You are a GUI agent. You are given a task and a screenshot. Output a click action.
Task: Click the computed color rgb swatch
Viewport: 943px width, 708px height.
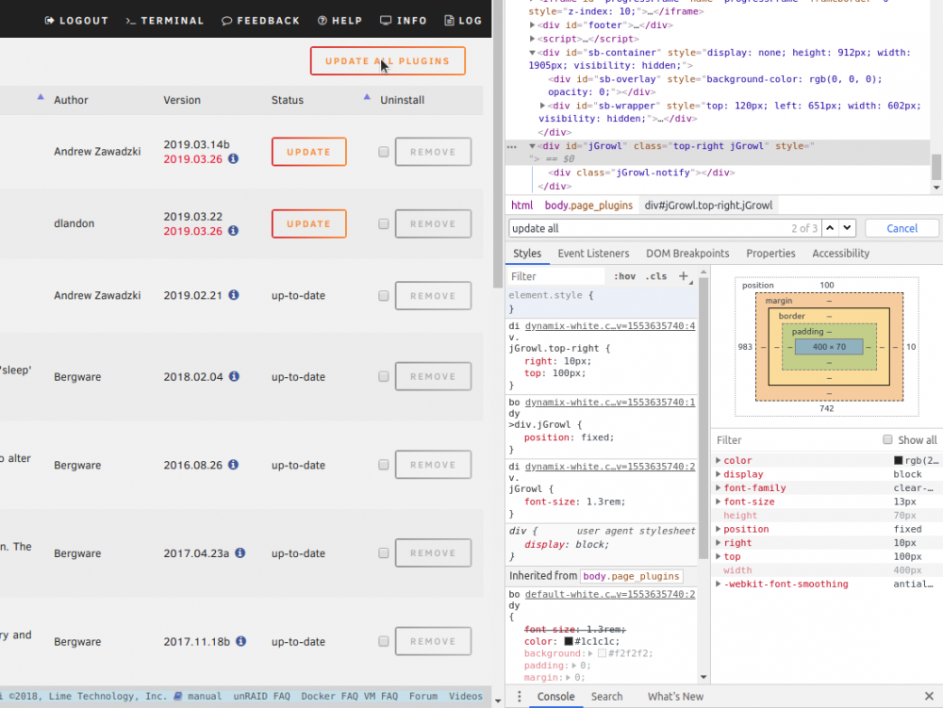898,460
